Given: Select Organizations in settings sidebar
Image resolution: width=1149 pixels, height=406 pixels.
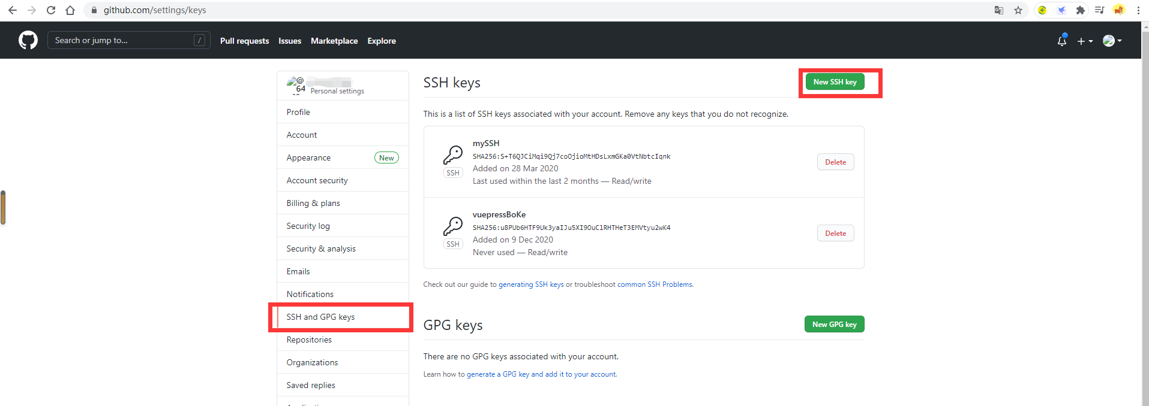Looking at the screenshot, I should (343, 362).
